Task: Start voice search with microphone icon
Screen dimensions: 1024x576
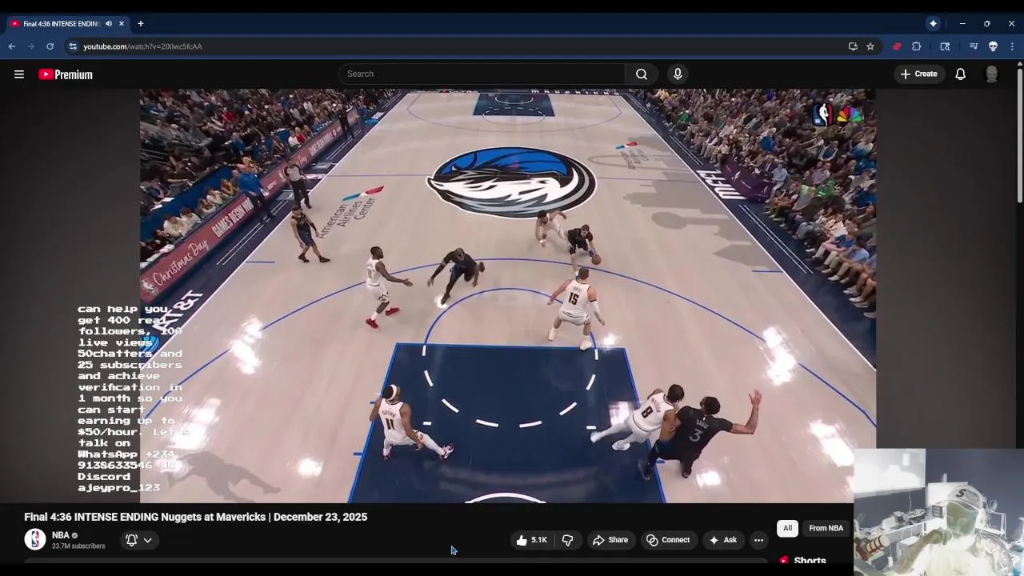Action: click(678, 74)
